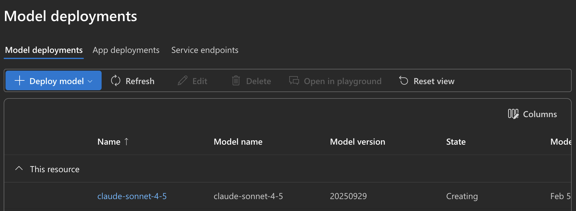The image size is (576, 211).
Task: Collapse the This resource group chevron
Action: (19, 168)
